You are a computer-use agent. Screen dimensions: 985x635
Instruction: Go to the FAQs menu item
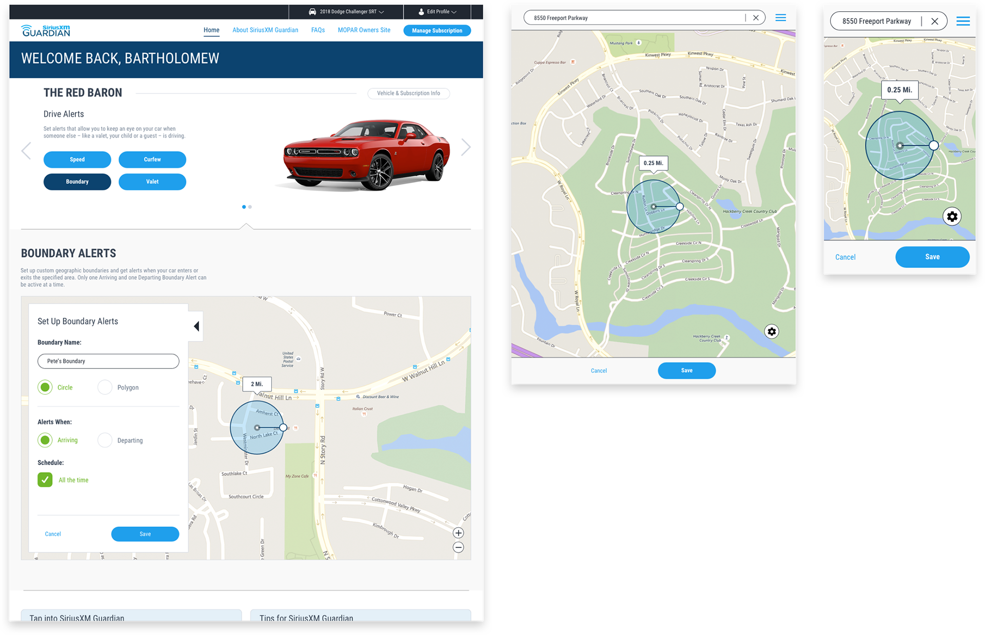(x=318, y=30)
